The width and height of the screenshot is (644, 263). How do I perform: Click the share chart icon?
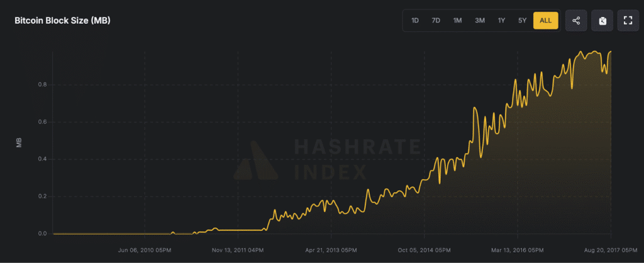576,21
